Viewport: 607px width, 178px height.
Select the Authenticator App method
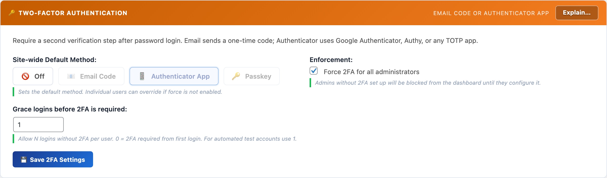(174, 76)
